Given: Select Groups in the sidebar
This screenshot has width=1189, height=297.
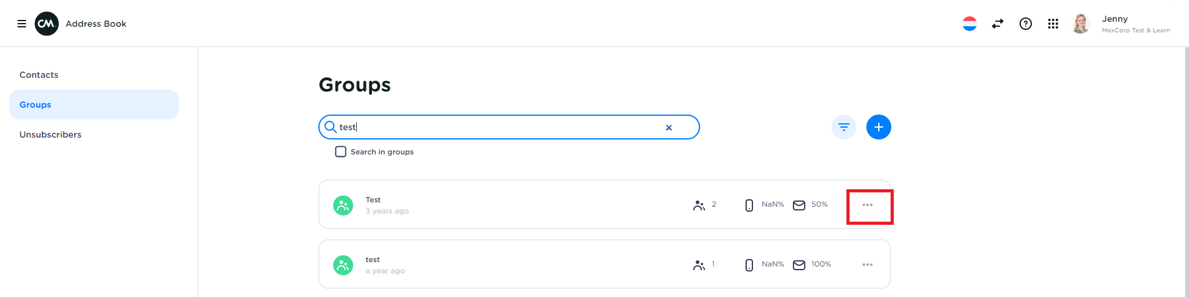Looking at the screenshot, I should pos(36,105).
